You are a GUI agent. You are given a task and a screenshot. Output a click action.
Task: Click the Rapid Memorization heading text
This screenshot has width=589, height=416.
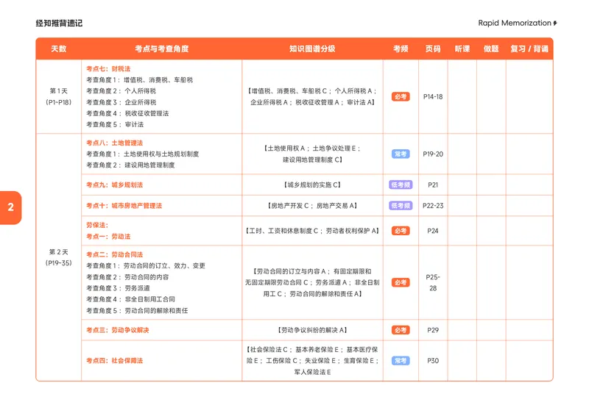coord(514,23)
